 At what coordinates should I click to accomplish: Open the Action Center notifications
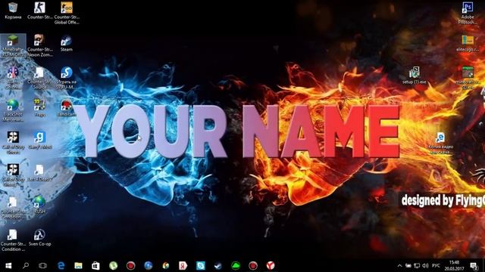pyautogui.click(x=474, y=265)
